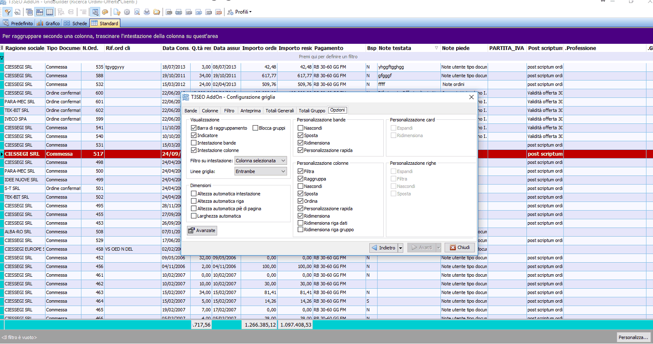This screenshot has height=344, width=653.
Task: Export grid to TXT format
Action: (x=189, y=12)
